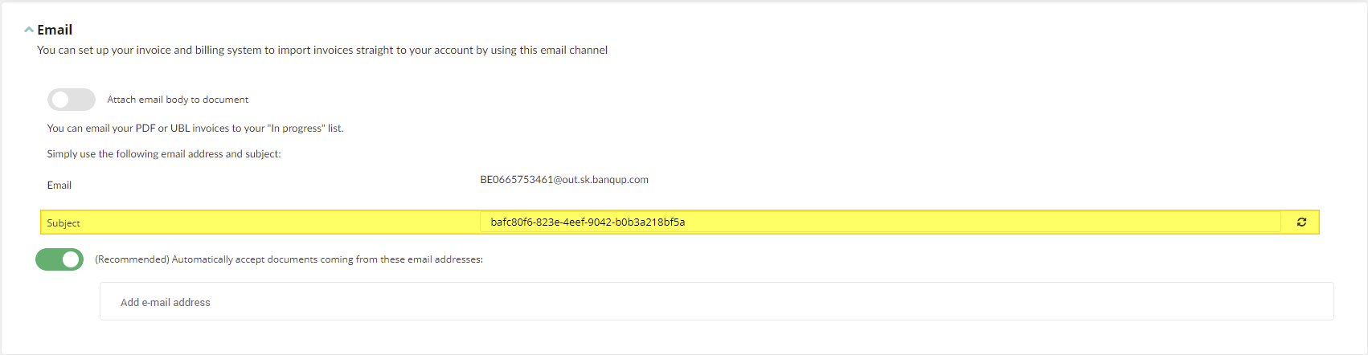Image resolution: width=1368 pixels, height=355 pixels.
Task: Select the BE0665753461@out.sk.banqup.com email address text
Action: tap(564, 180)
